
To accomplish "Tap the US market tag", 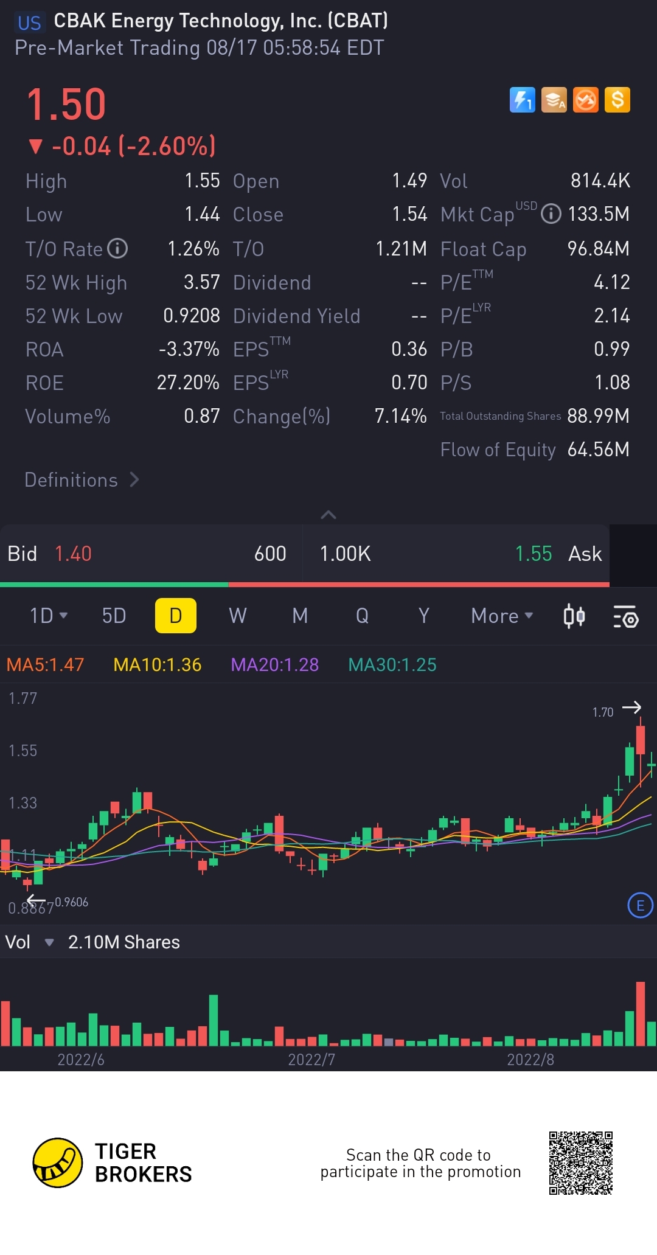I will pos(29,23).
